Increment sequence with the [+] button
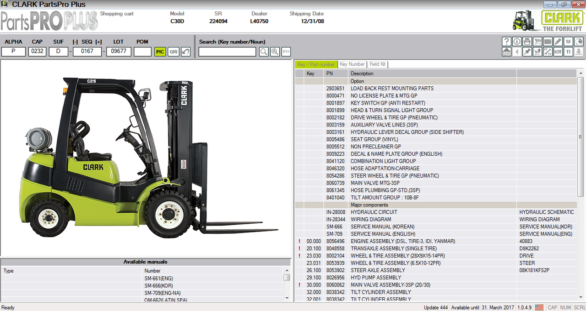The width and height of the screenshot is (586, 311). [98, 42]
